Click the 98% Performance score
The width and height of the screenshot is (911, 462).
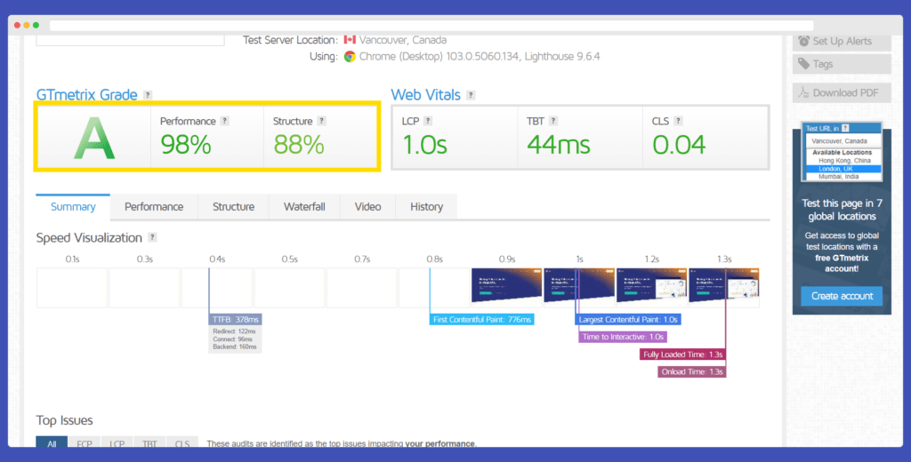pyautogui.click(x=186, y=144)
